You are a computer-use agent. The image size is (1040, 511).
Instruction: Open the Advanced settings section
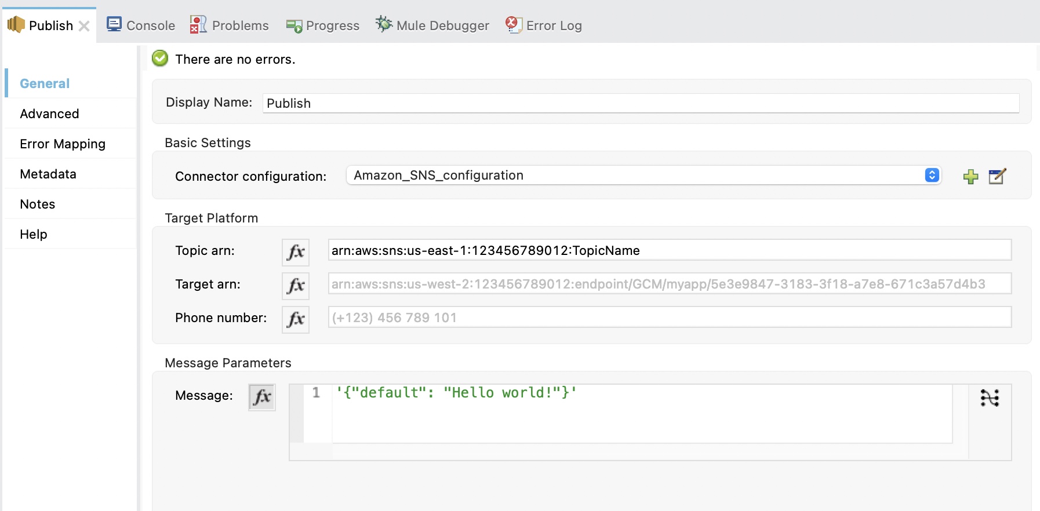49,114
